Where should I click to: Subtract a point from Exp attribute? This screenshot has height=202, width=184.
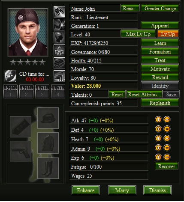(x=167, y=157)
